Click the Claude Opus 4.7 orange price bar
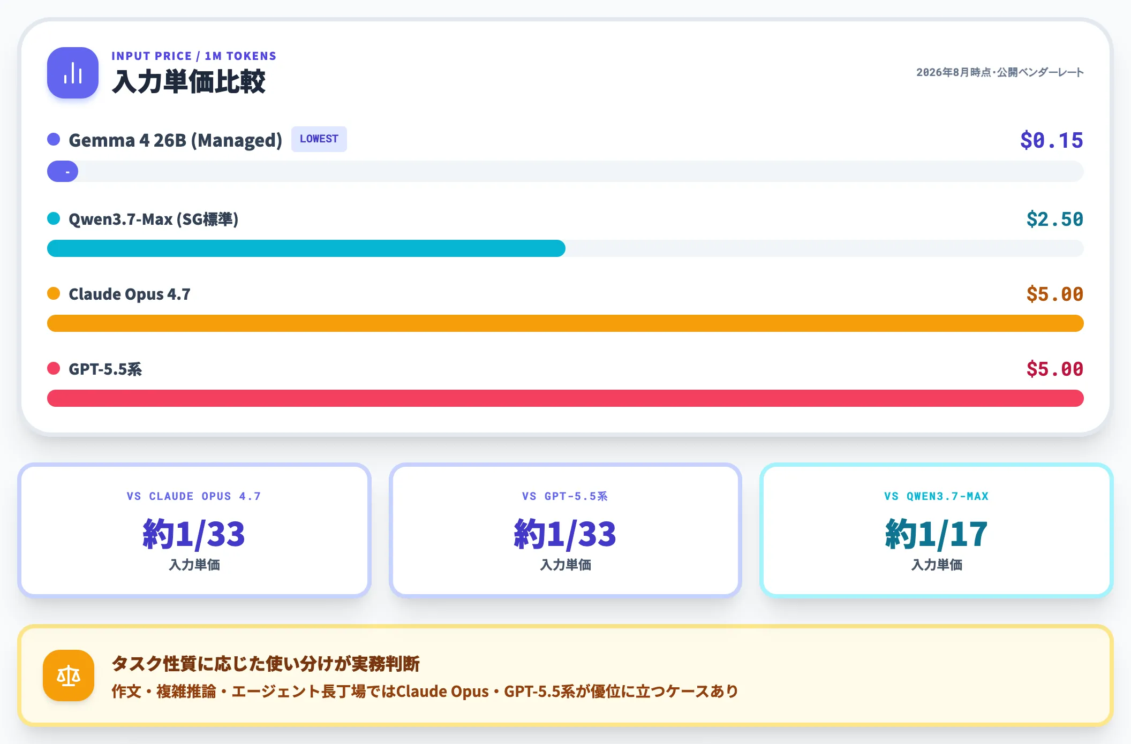Viewport: 1131px width, 744px height. [565, 323]
